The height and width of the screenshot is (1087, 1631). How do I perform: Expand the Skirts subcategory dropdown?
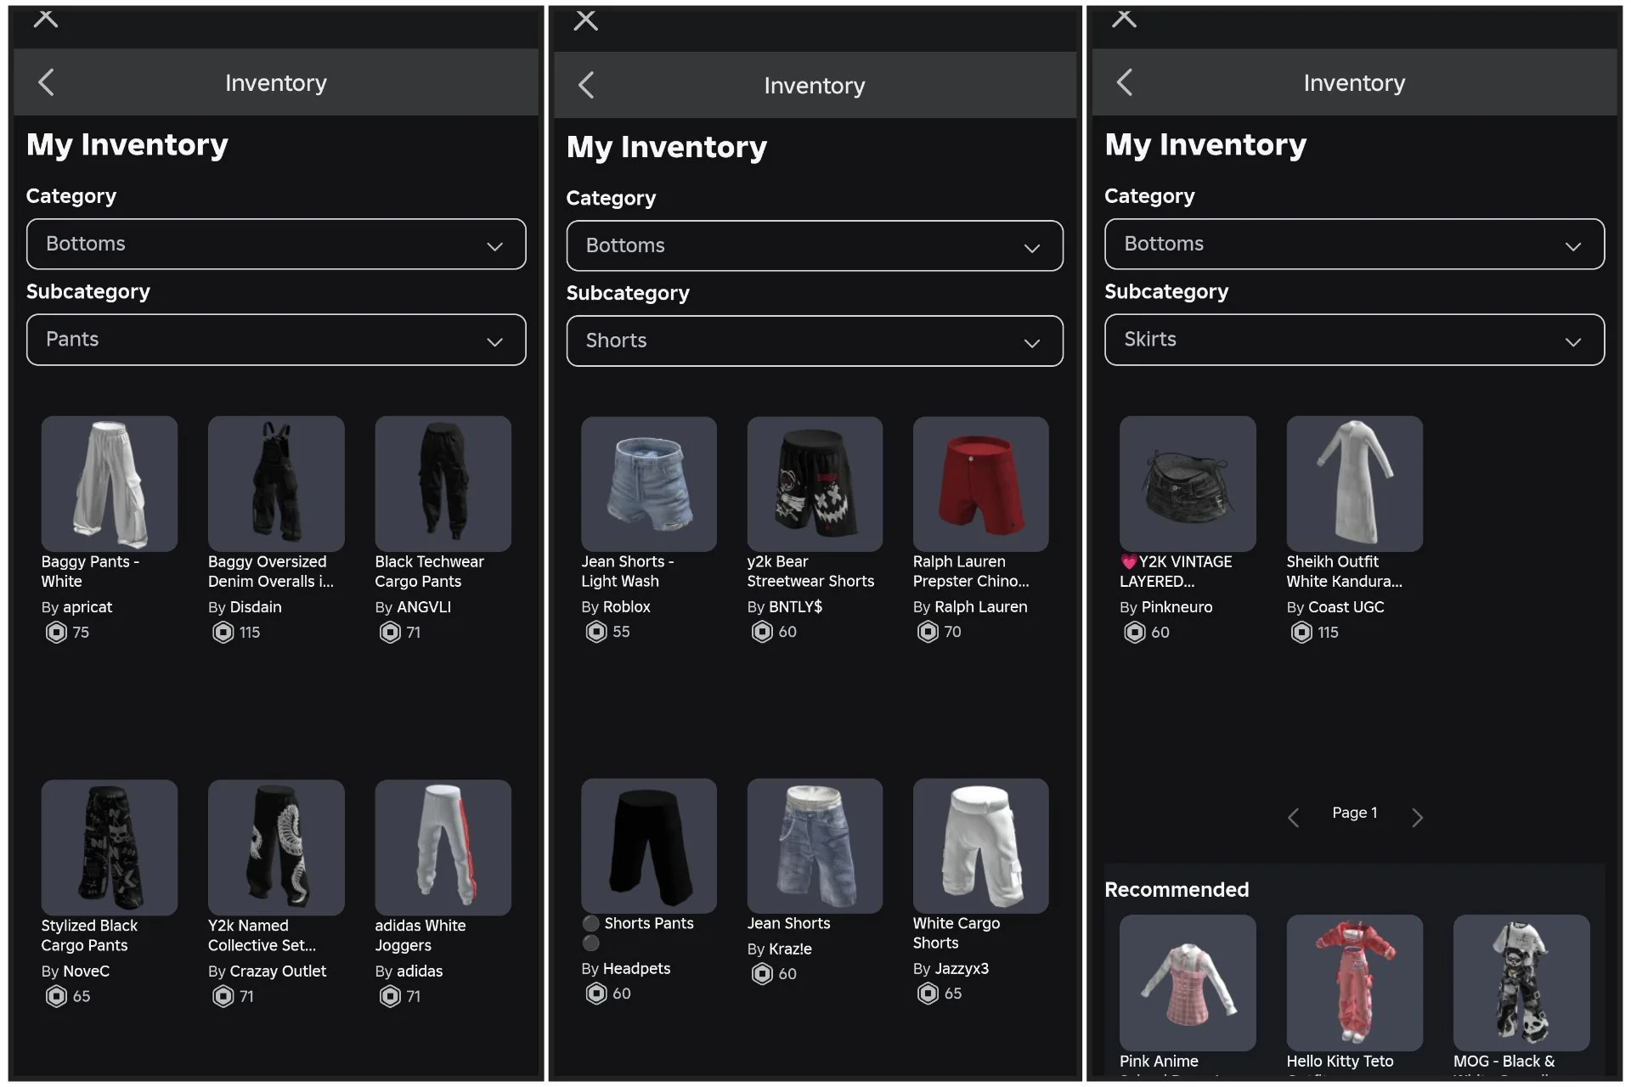1354,340
